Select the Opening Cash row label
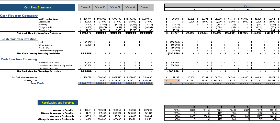 [31, 80]
